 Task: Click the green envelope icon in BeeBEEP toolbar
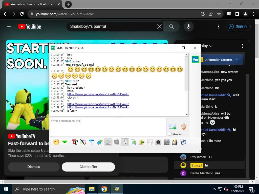[65, 142]
